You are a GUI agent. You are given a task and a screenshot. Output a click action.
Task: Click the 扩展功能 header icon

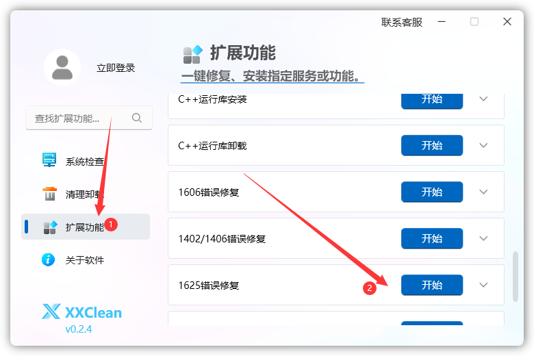[192, 53]
